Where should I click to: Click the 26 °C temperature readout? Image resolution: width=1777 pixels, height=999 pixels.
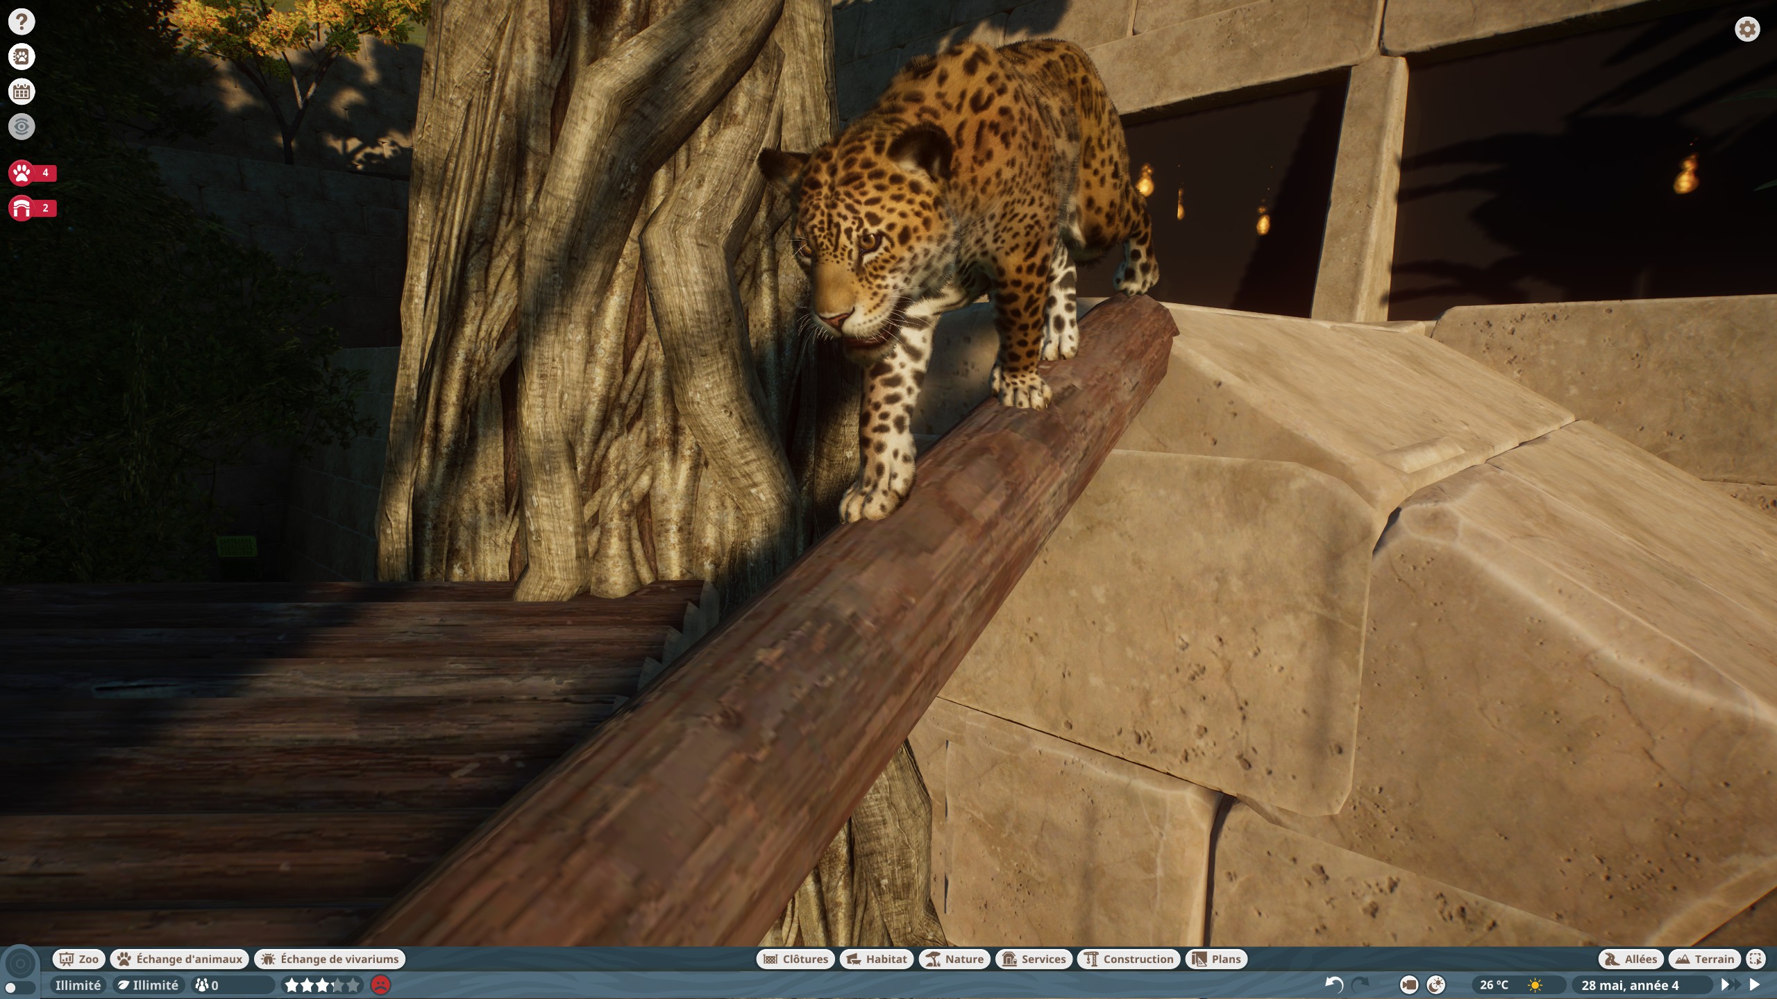(x=1494, y=985)
